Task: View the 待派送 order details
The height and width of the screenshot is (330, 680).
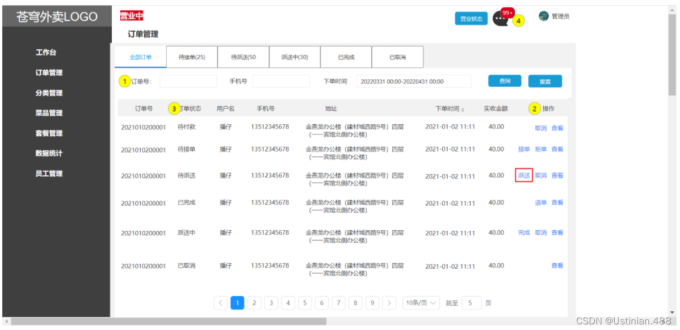Action: [557, 175]
